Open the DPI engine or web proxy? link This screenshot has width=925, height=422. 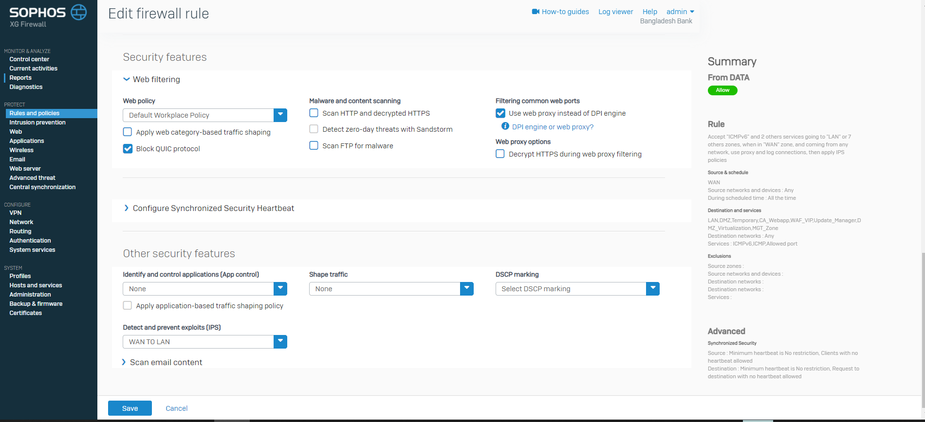553,127
